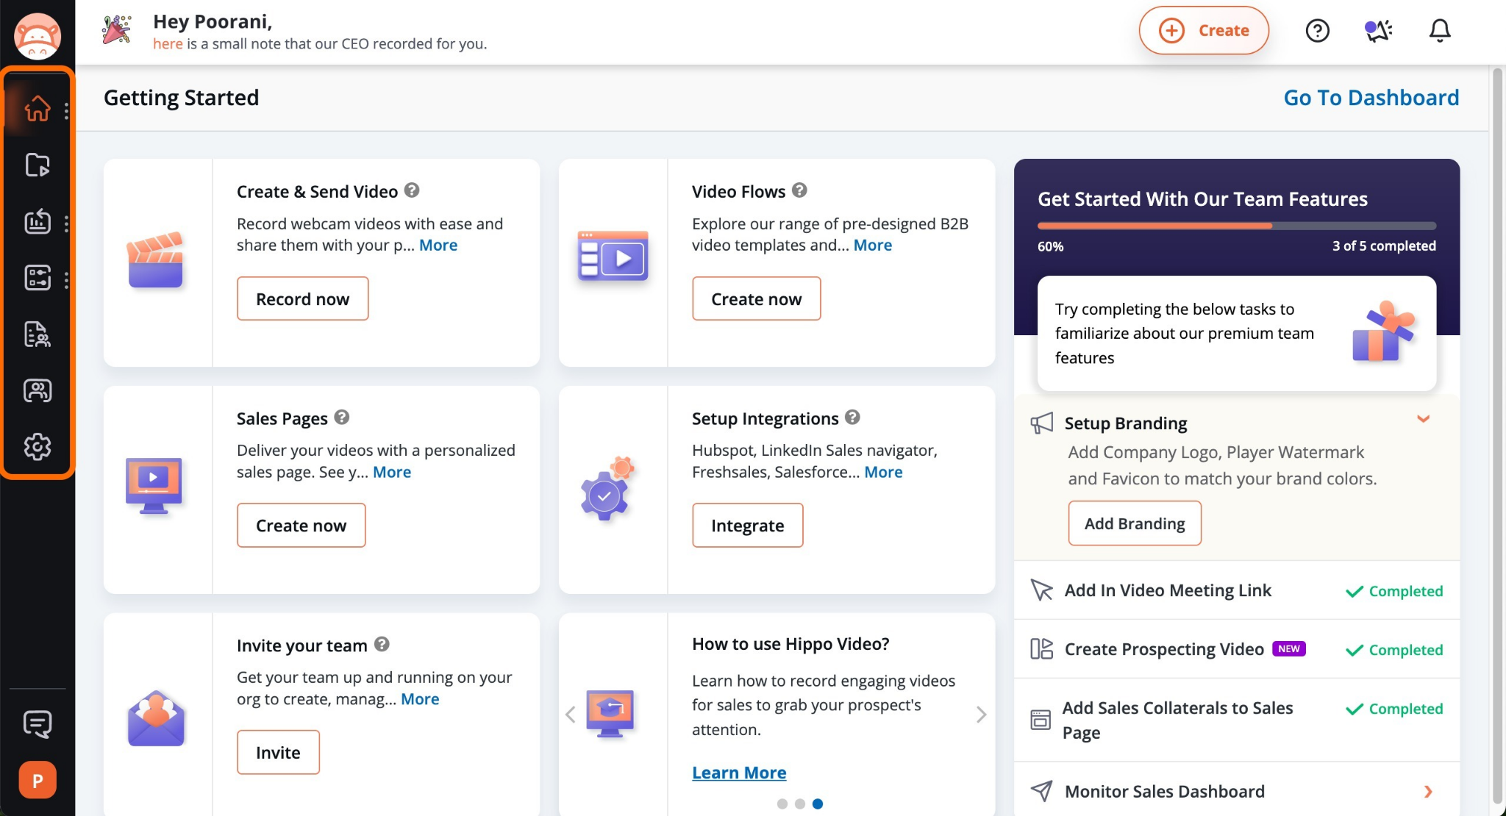The width and height of the screenshot is (1506, 816).
Task: Expand Video Flows description with More
Action: 873,245
